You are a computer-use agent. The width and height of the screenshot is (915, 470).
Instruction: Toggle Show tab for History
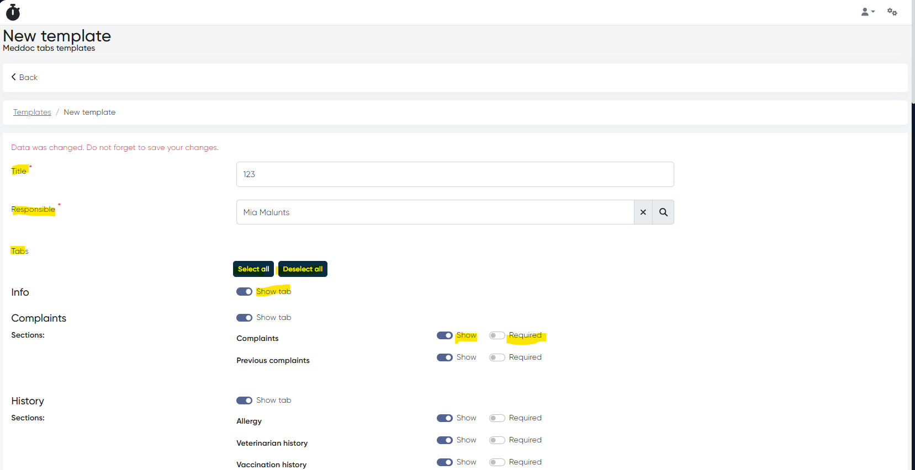coord(244,400)
